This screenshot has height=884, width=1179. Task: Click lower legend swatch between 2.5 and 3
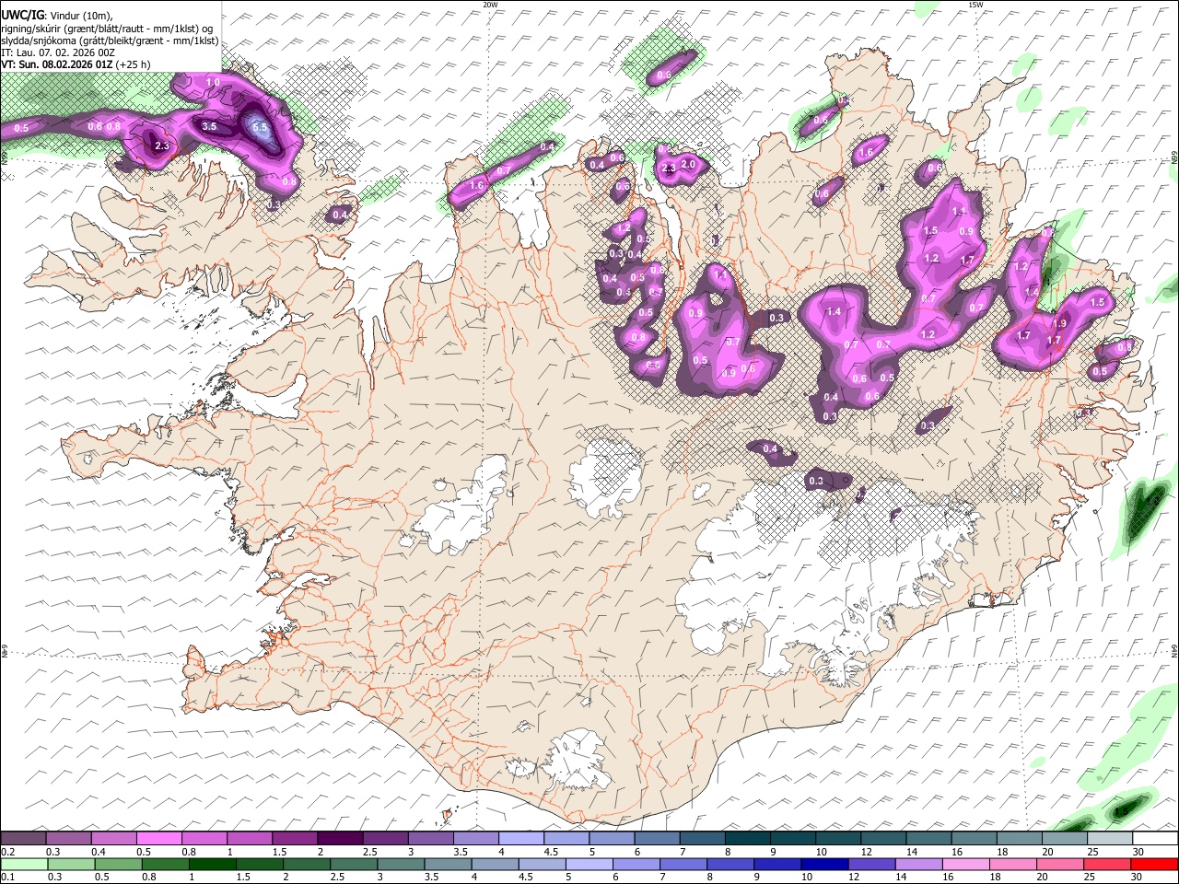point(355,864)
